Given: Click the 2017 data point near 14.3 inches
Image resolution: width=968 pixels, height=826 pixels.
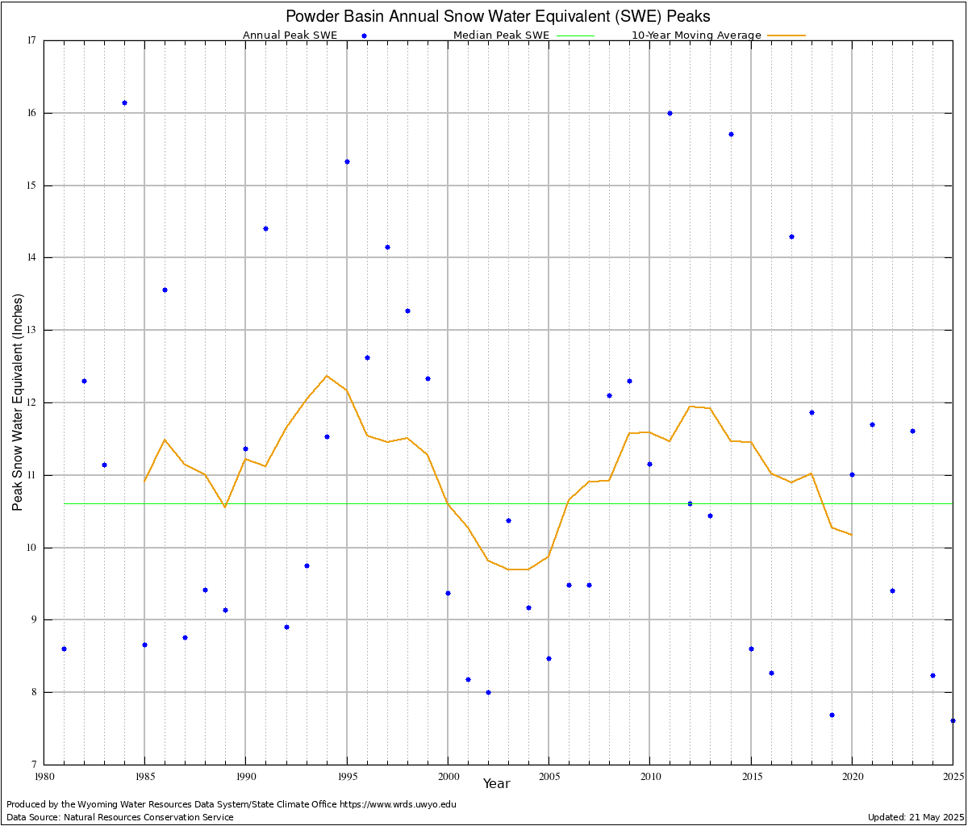Looking at the screenshot, I should click(791, 236).
